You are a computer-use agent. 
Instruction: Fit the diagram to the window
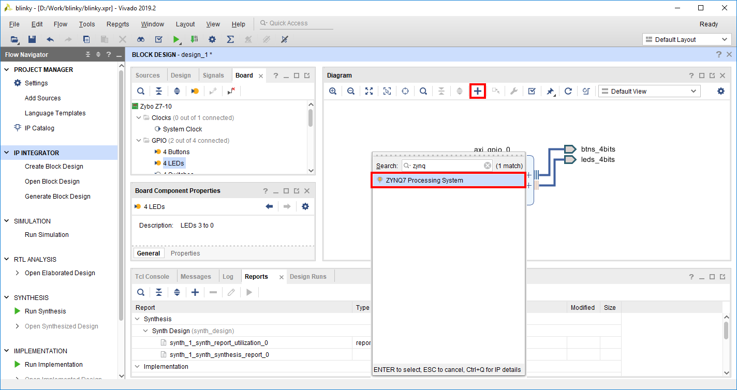pyautogui.click(x=369, y=91)
